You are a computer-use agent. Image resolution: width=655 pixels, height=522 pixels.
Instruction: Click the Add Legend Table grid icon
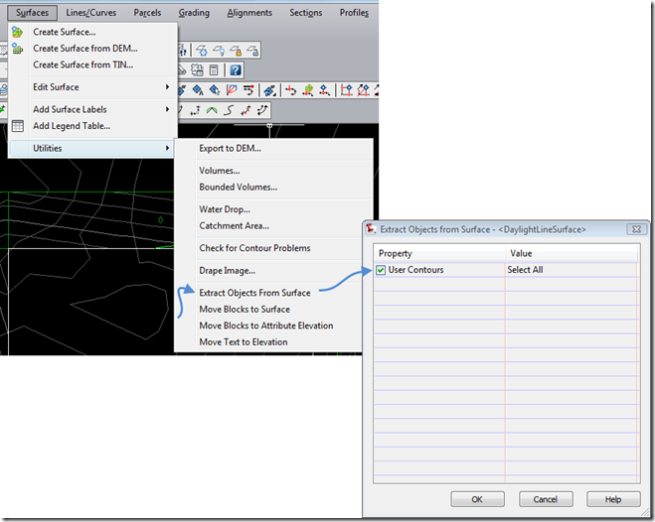17,126
